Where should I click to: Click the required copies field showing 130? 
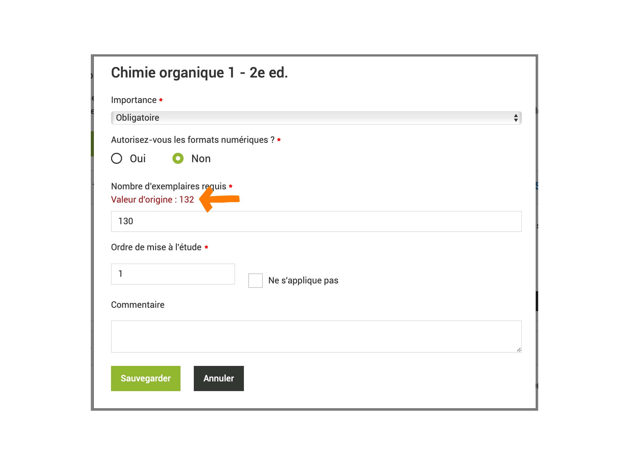(316, 221)
